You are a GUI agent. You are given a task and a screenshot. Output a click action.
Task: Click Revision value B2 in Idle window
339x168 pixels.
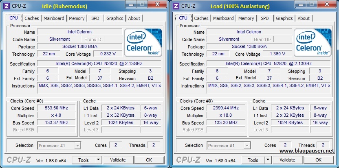click(x=150, y=78)
